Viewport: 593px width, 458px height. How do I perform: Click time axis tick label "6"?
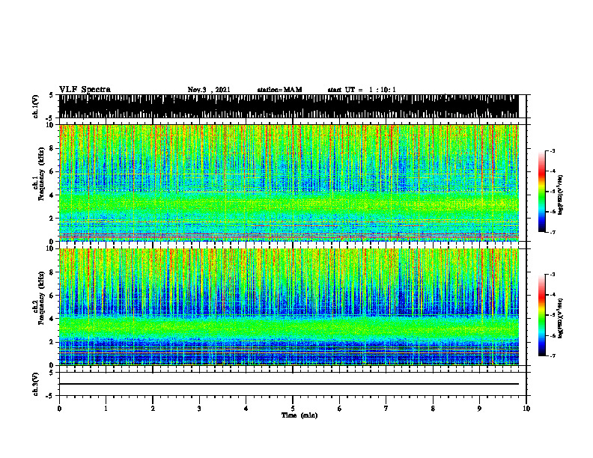tap(340, 409)
